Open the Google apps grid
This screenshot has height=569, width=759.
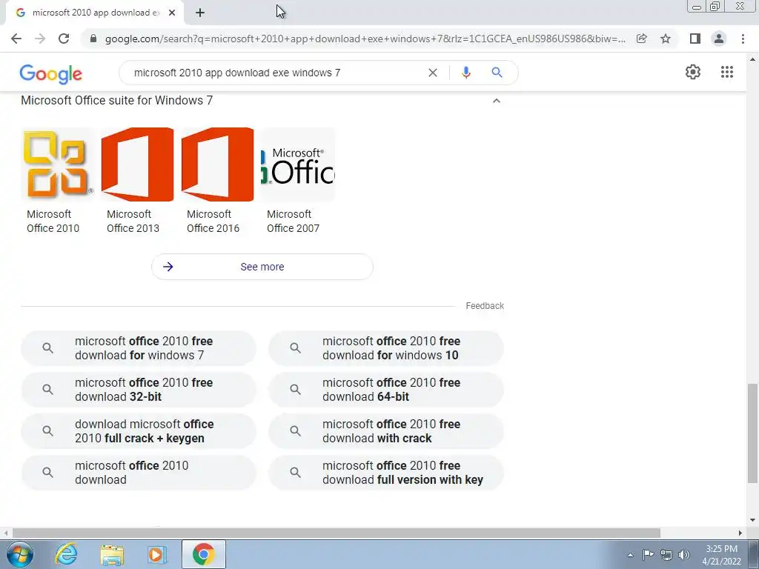pos(726,72)
